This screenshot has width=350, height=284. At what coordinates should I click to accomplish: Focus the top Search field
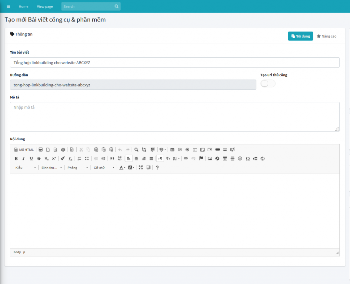point(88,6)
